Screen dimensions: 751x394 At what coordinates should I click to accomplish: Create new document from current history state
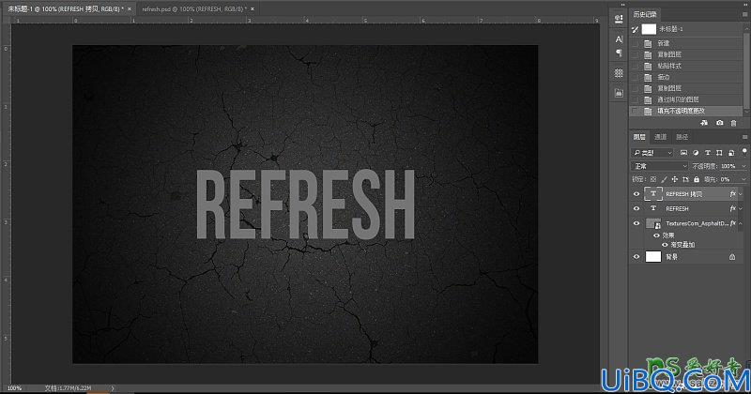(x=704, y=123)
